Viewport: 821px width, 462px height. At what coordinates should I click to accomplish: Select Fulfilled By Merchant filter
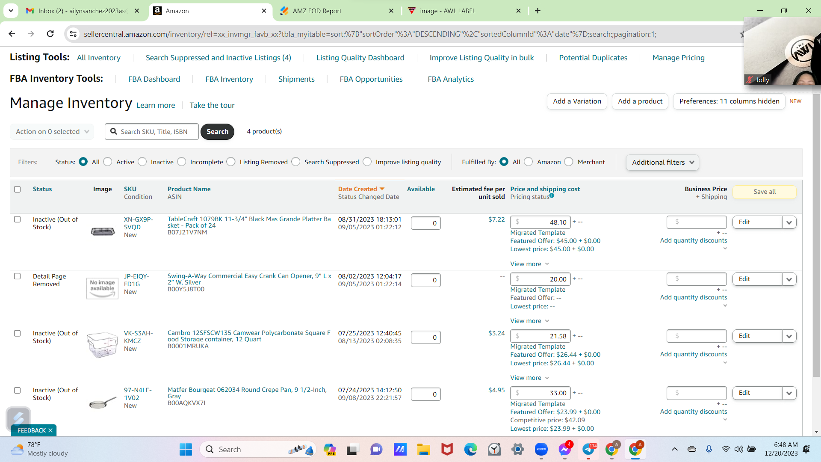point(569,162)
